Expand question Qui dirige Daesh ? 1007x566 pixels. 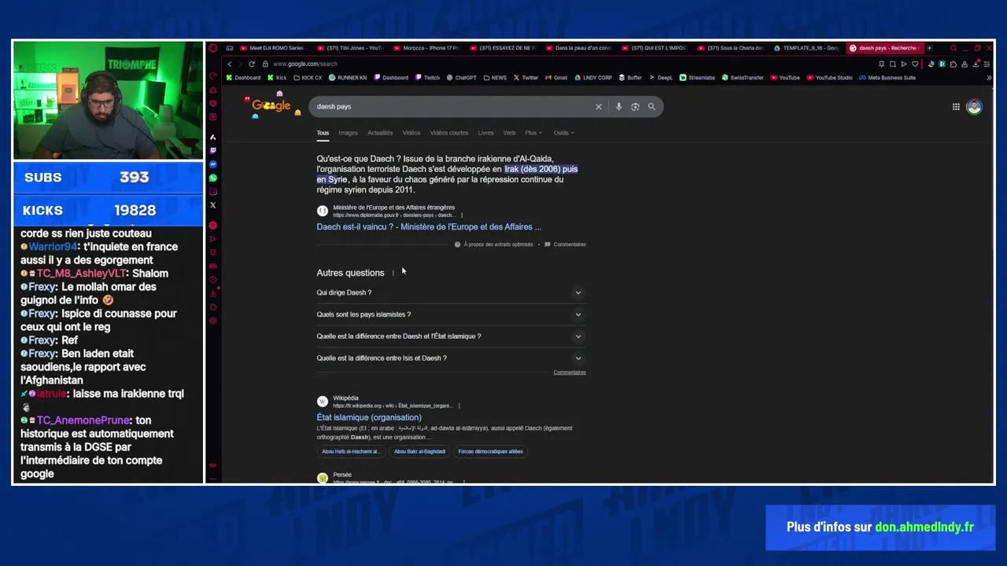(x=451, y=292)
